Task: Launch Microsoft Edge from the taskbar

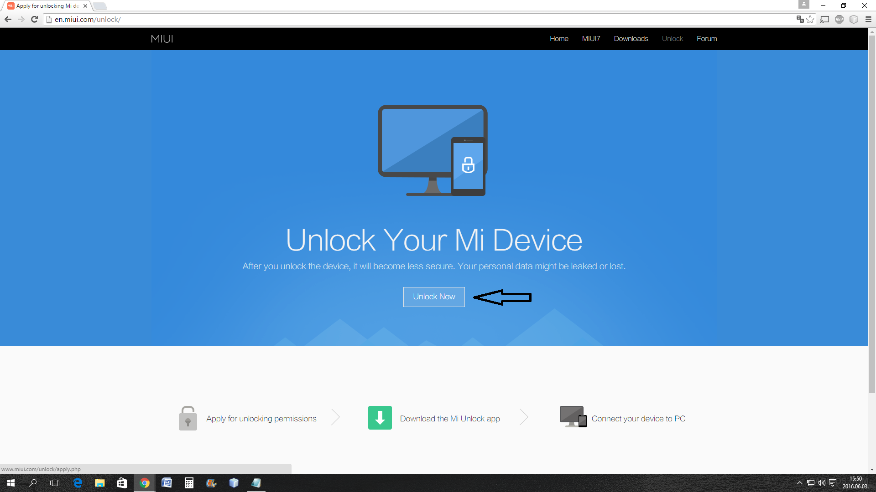Action: (78, 483)
